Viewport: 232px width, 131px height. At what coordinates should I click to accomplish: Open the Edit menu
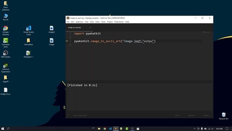pyautogui.click(x=72, y=22)
